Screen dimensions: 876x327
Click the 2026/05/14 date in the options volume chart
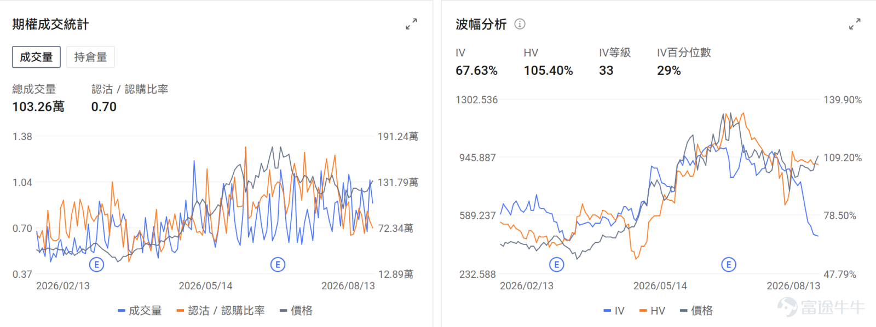pyautogui.click(x=205, y=285)
